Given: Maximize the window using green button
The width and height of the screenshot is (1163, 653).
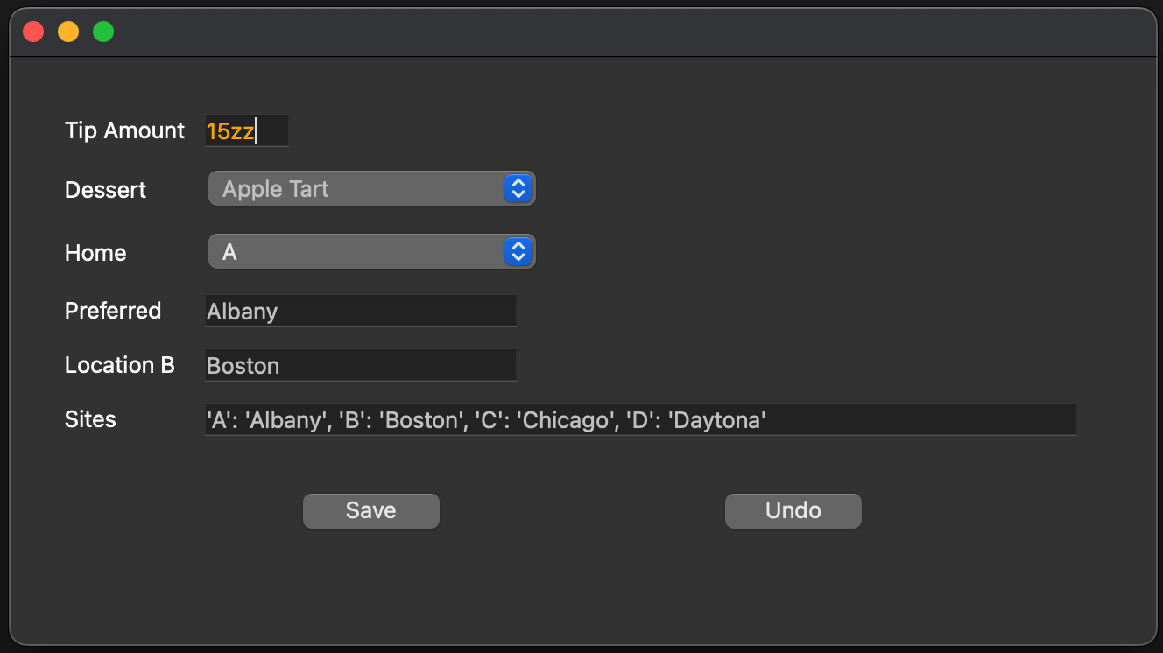Looking at the screenshot, I should point(103,32).
